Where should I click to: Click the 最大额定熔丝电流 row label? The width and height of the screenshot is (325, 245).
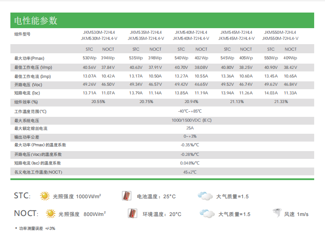(x=31, y=129)
